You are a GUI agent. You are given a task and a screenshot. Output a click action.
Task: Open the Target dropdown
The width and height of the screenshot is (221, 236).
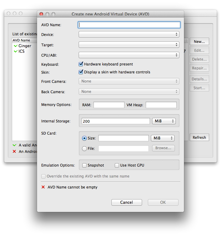tap(129, 45)
